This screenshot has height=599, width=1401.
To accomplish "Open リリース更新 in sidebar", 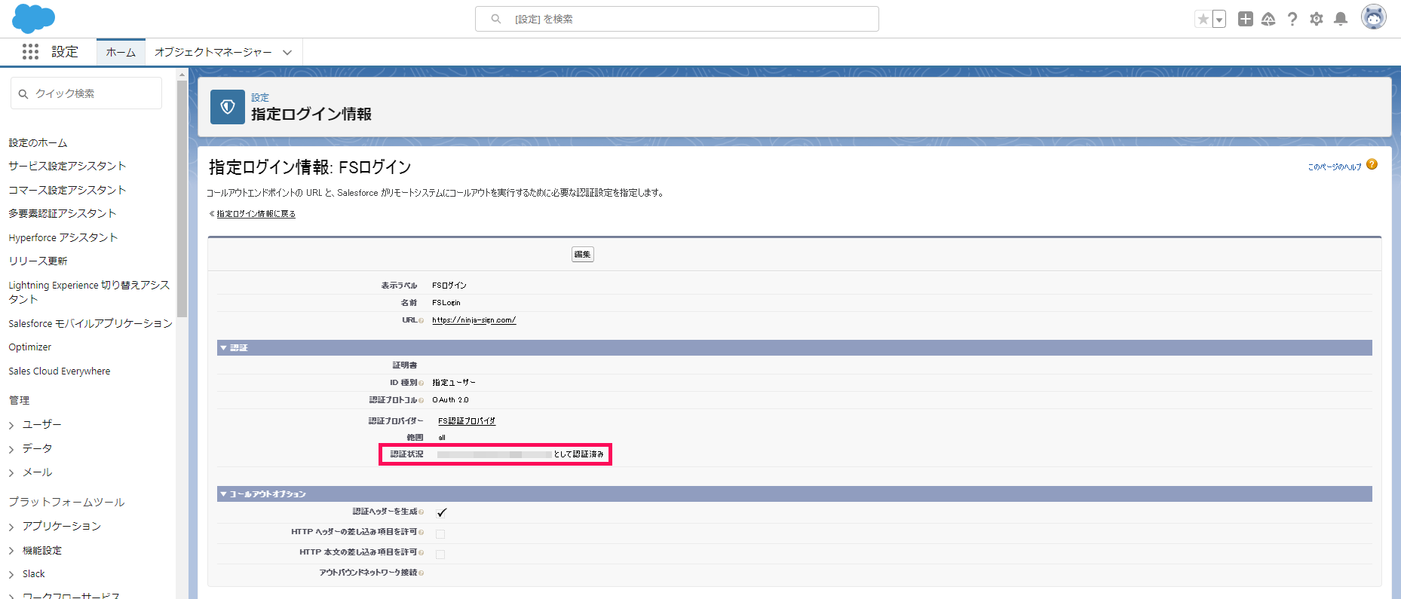I will (x=38, y=261).
